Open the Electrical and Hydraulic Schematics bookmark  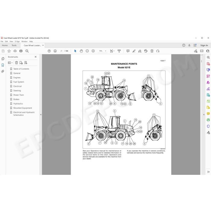point(24,114)
